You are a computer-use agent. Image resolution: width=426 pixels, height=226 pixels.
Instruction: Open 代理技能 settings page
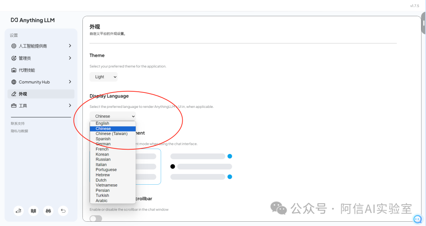41,70
